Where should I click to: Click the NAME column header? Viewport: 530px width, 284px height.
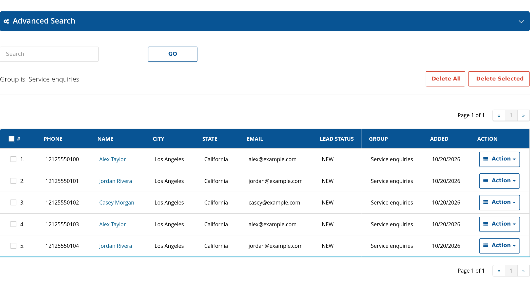[105, 139]
